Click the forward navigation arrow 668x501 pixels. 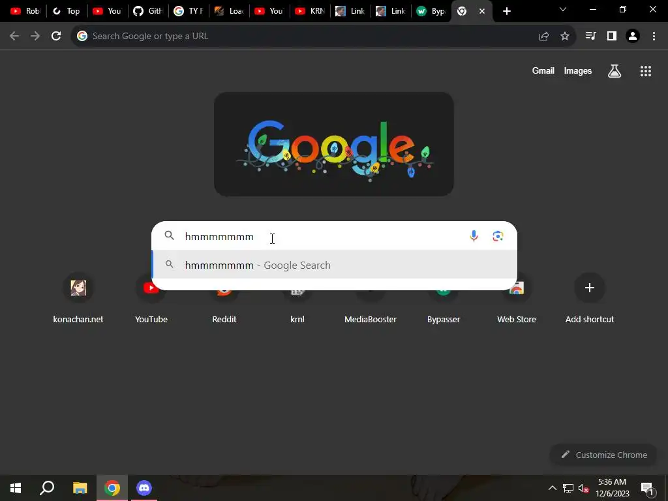[35, 37]
